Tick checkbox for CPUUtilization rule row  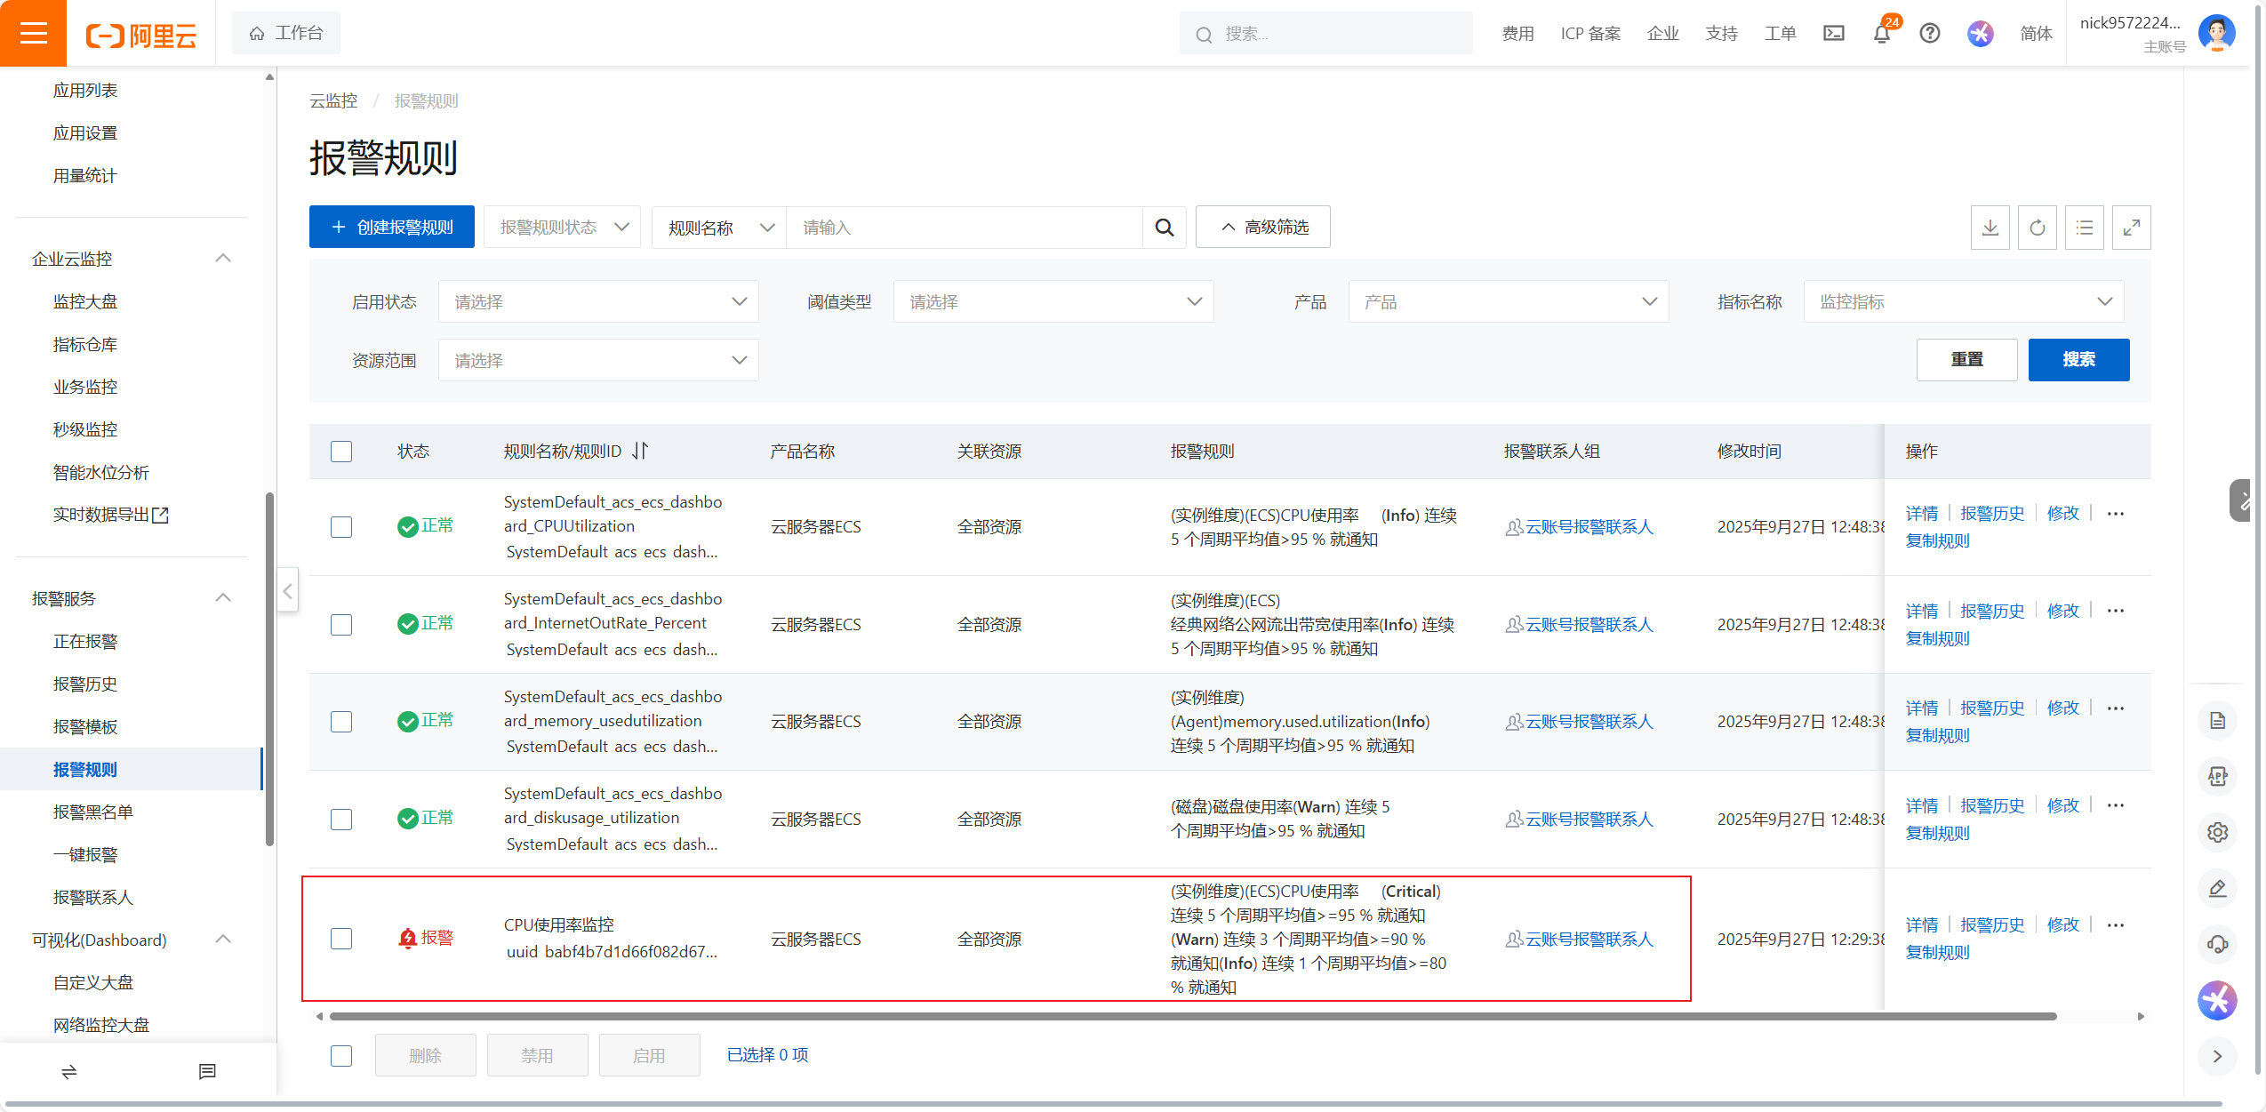point(341,527)
